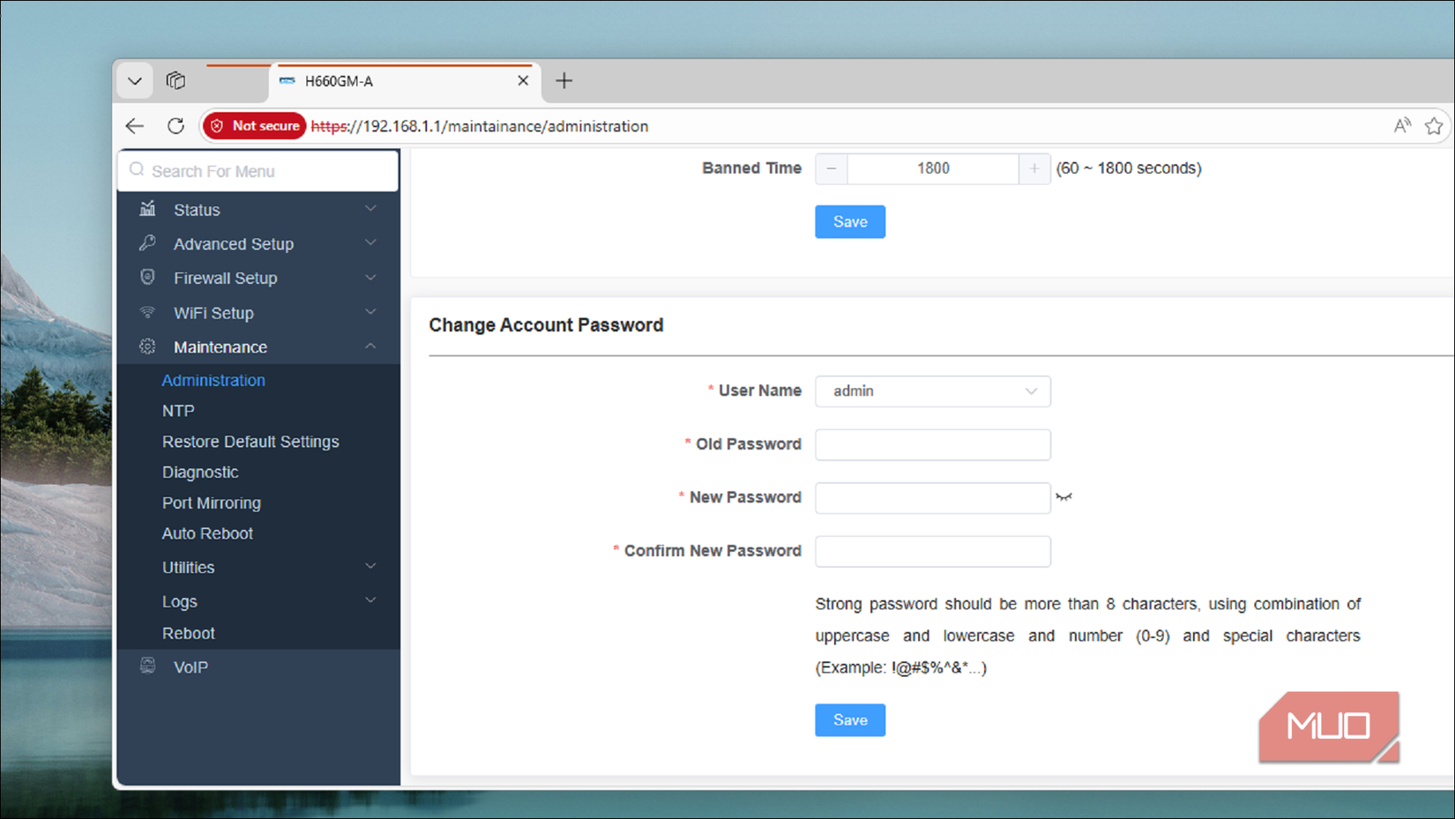Reload the router page

(175, 126)
